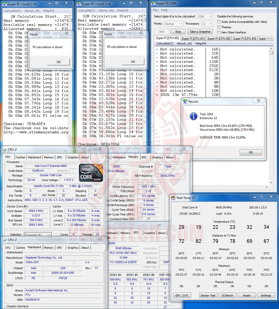
Task: Click Take a Snapshot button
Action: (200, 31)
